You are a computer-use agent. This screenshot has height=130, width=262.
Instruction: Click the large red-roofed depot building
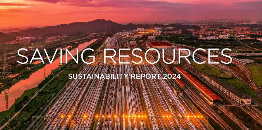[x=160, y=45]
